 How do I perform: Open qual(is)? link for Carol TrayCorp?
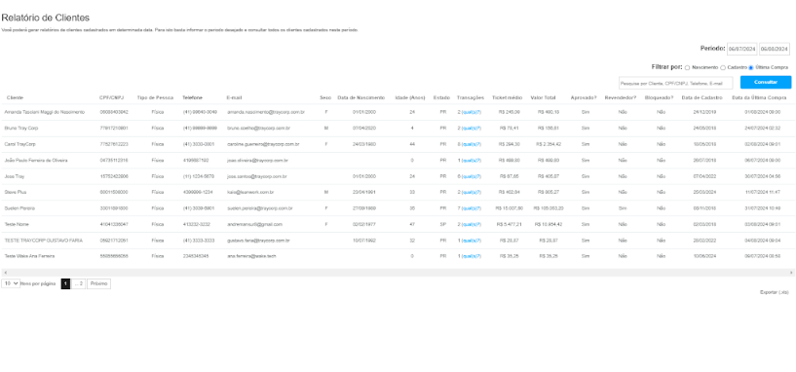[x=472, y=144]
